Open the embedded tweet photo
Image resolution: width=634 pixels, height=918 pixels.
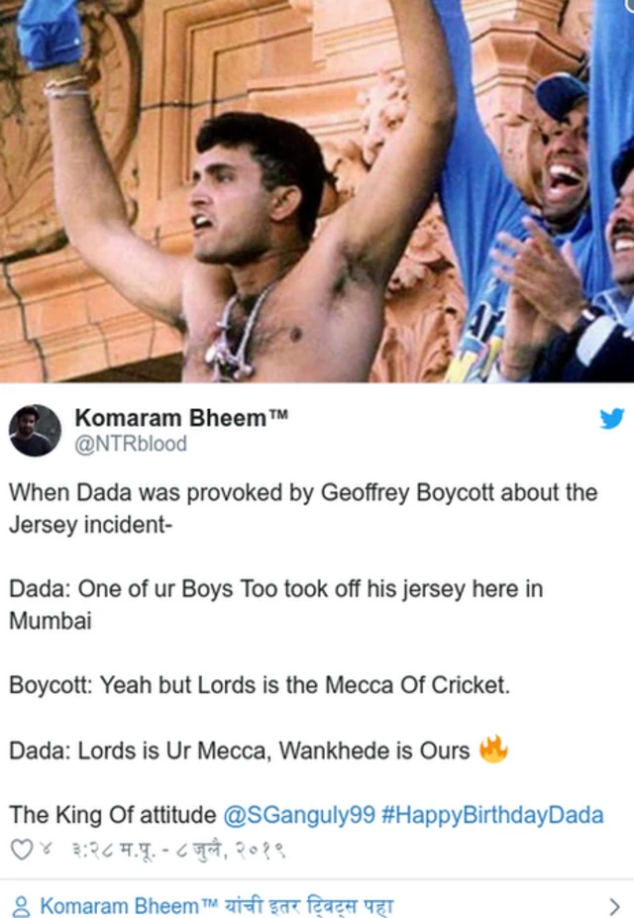[317, 191]
